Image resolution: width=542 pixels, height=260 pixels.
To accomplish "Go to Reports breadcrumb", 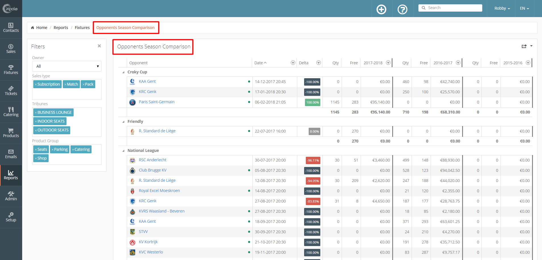I will pyautogui.click(x=61, y=28).
